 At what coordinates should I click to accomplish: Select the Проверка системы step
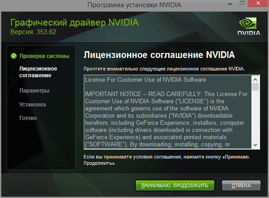[44, 56]
